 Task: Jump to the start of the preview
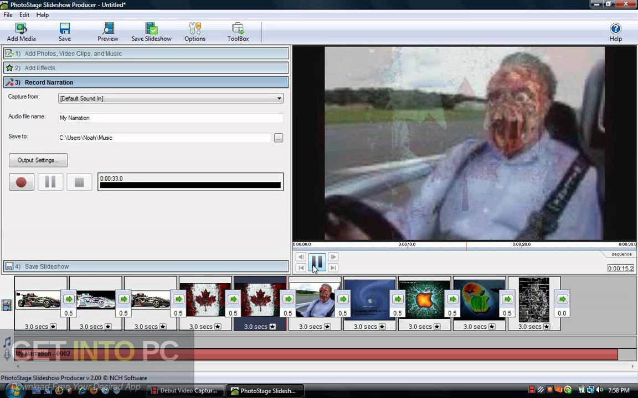coord(301,268)
